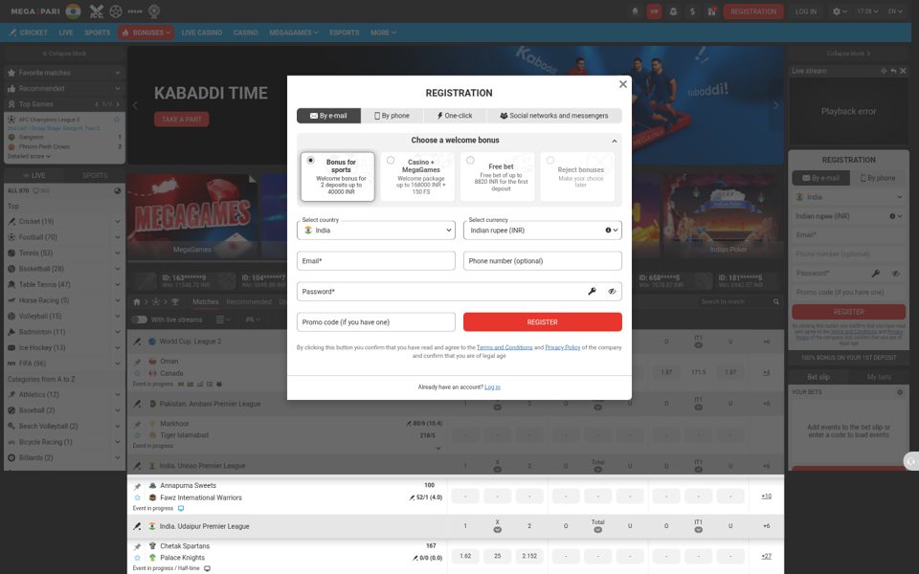Open the Select country dropdown in dialog

coord(375,231)
